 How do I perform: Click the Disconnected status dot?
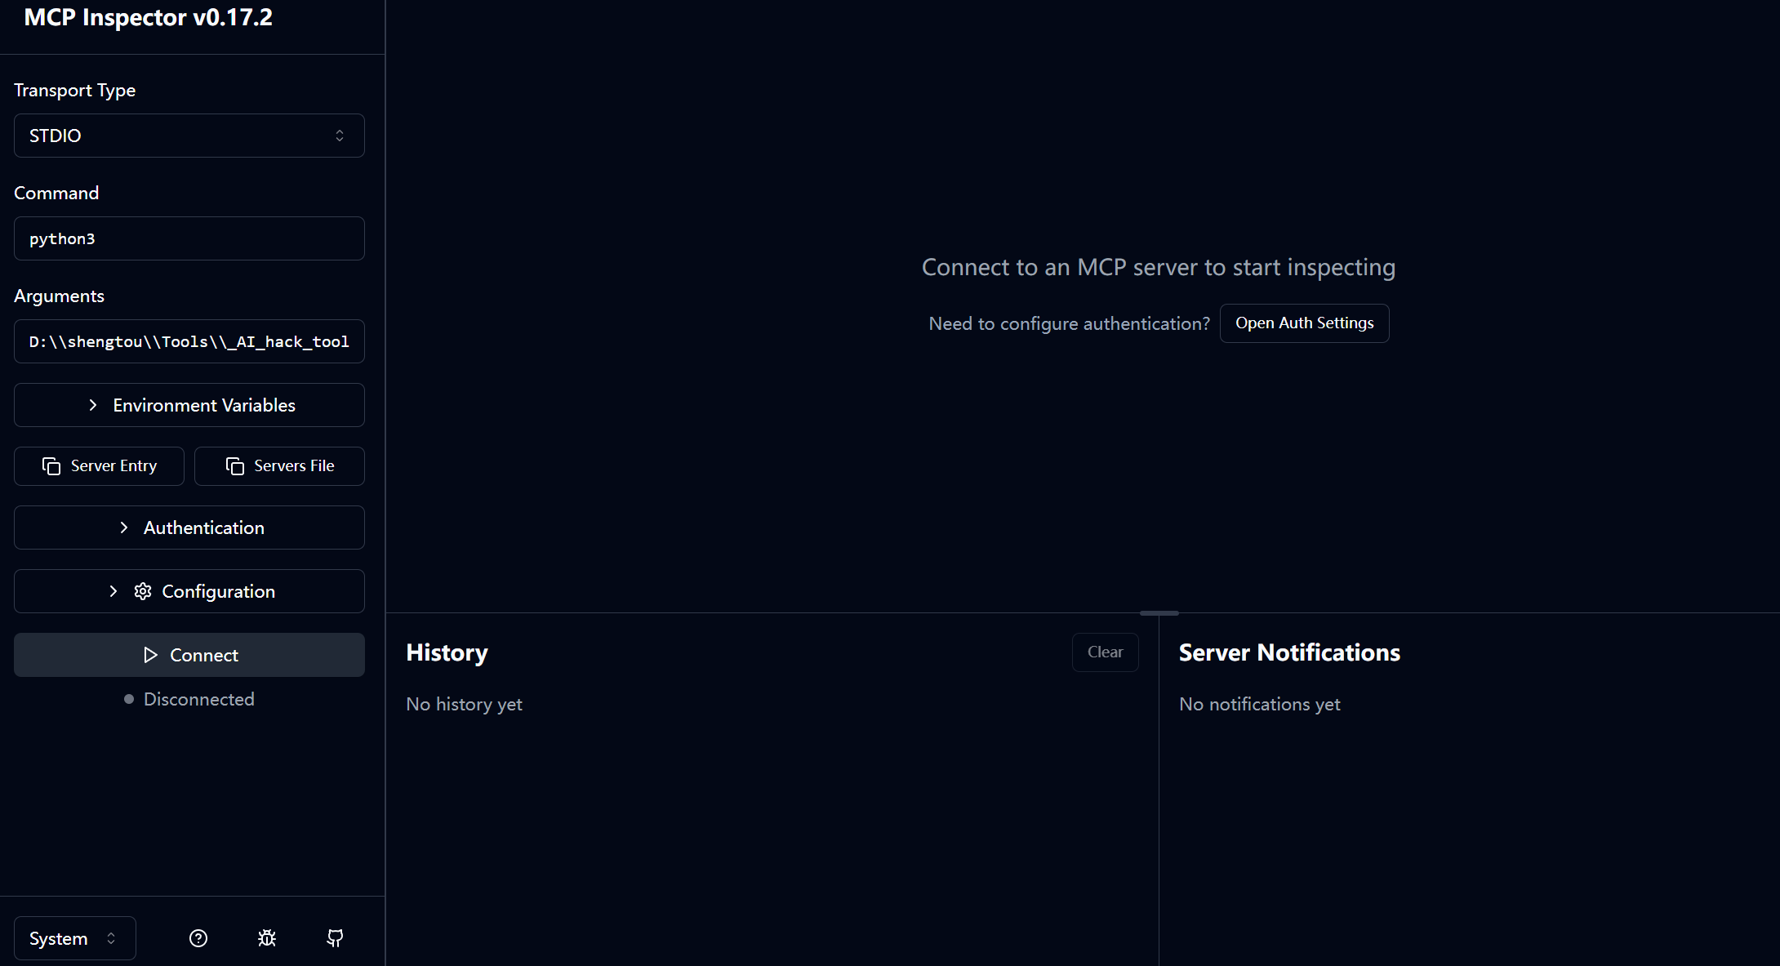129,699
